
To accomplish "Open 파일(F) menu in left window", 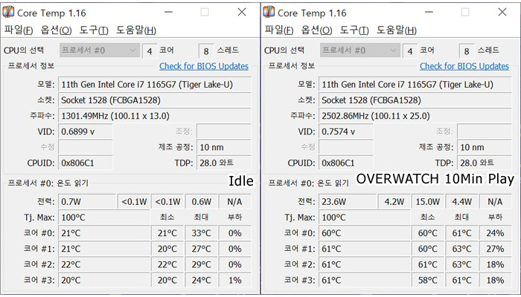I will pyautogui.click(x=19, y=30).
